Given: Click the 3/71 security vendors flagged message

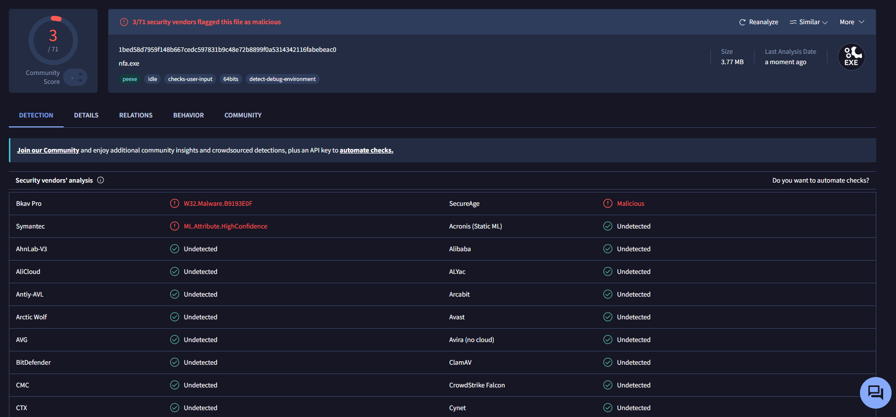Looking at the screenshot, I should pyautogui.click(x=206, y=22).
